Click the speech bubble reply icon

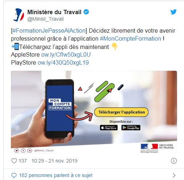click(14, 175)
